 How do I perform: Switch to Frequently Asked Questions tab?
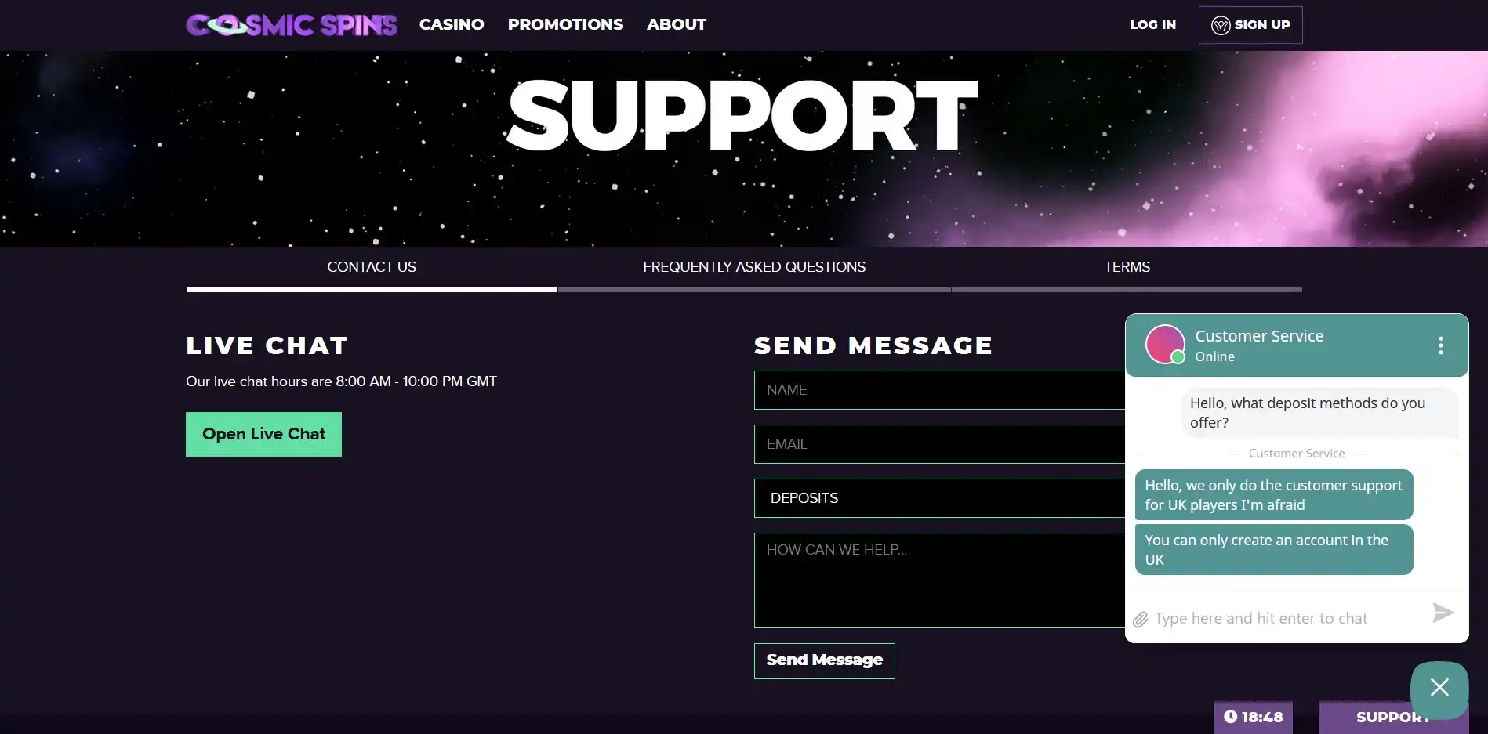click(753, 267)
